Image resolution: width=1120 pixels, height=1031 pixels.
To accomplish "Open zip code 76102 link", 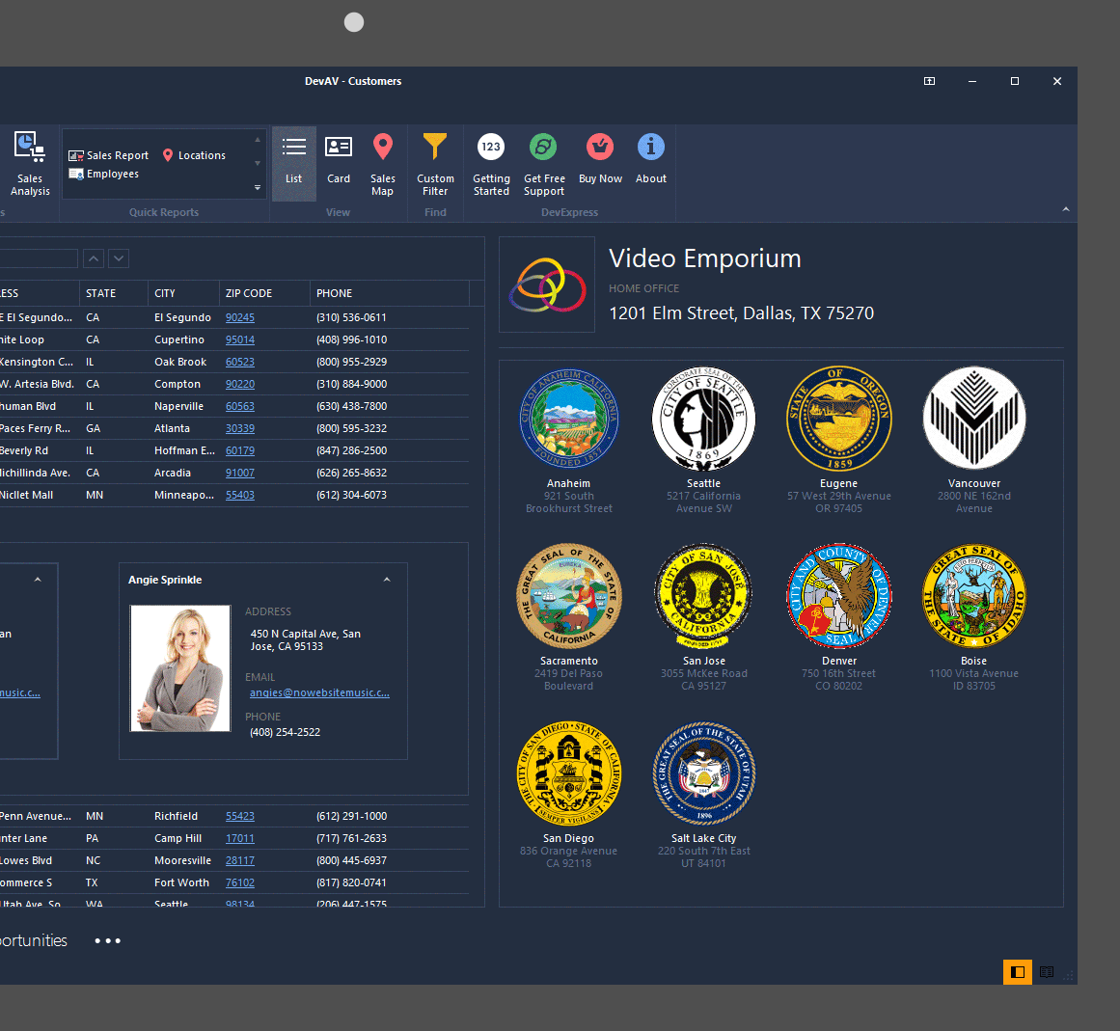I will point(240,882).
